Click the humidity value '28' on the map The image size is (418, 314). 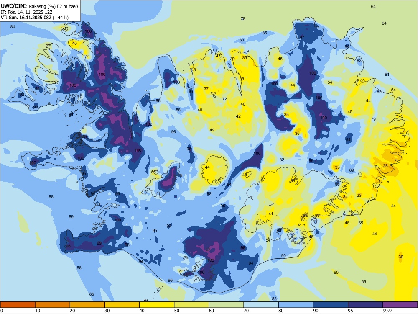385,165
